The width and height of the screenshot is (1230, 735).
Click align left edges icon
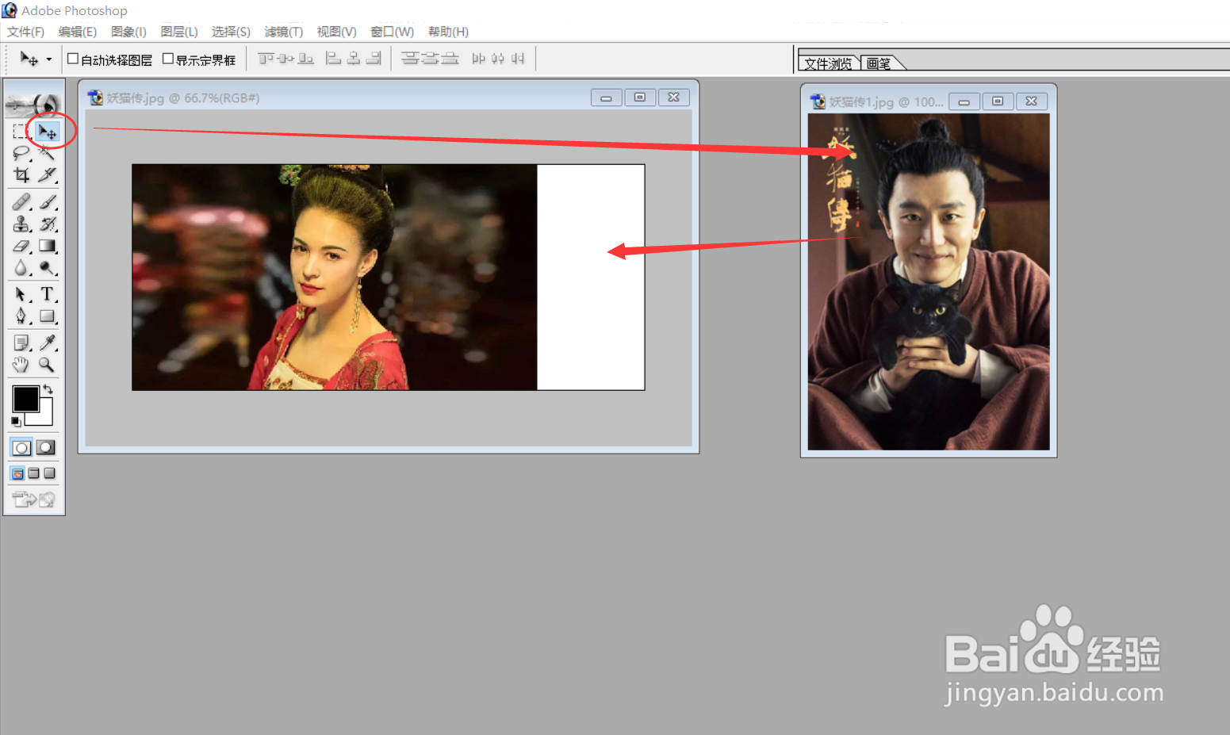click(x=334, y=59)
